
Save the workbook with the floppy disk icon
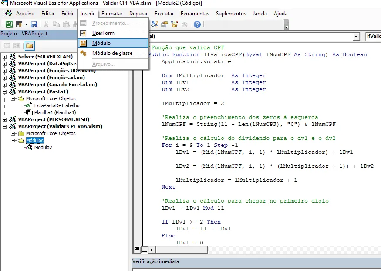coord(34,24)
